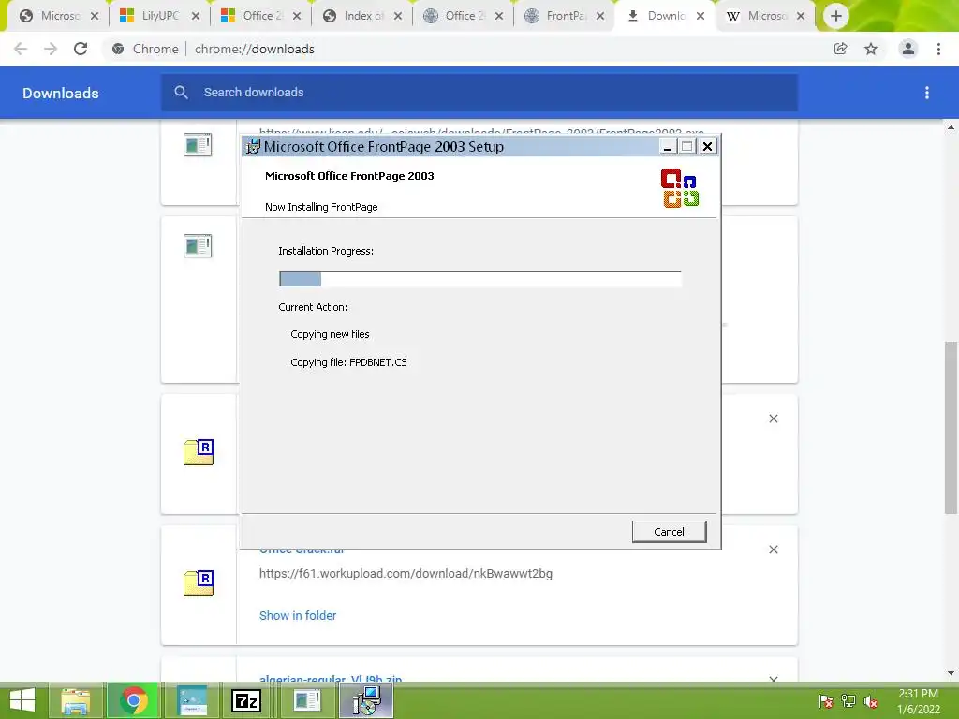Click the Chrome site info chip
The width and height of the screenshot is (959, 719).
[145, 49]
